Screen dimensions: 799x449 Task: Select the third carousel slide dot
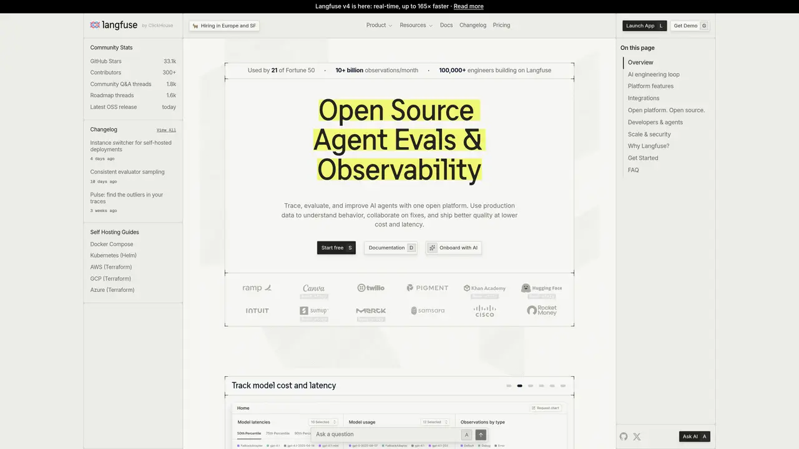pyautogui.click(x=531, y=386)
